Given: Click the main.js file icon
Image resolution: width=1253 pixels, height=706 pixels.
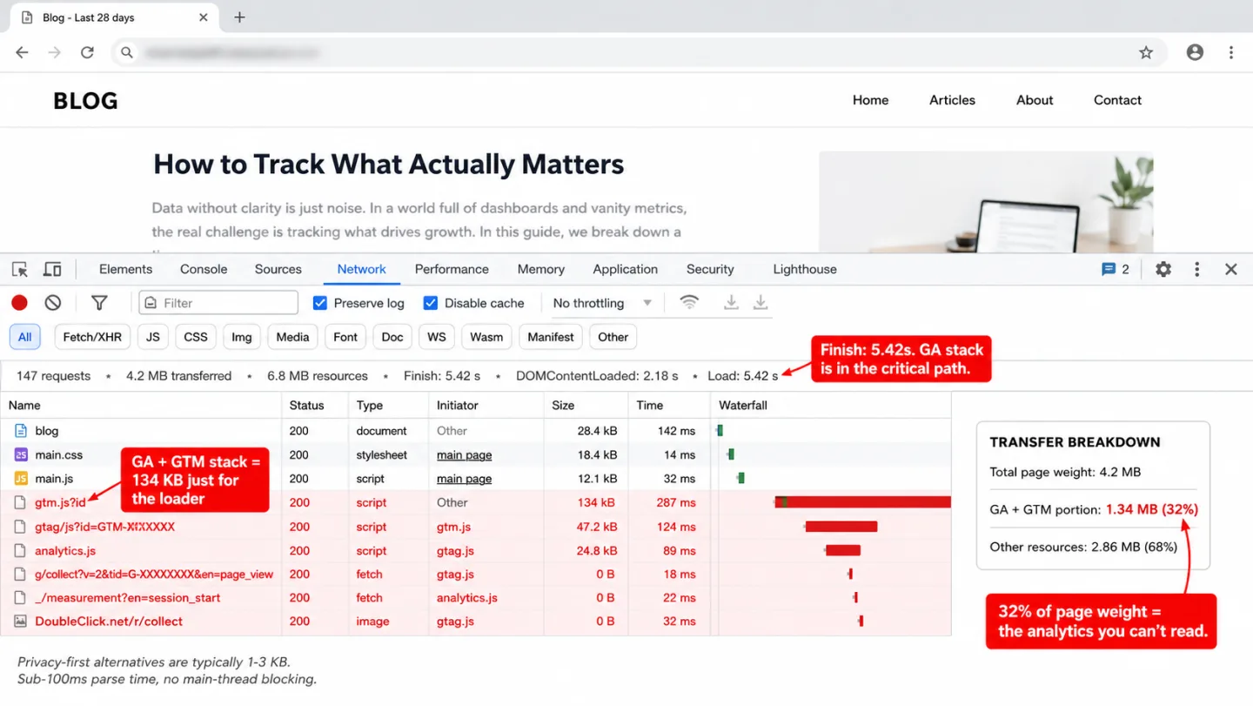Looking at the screenshot, I should coord(21,479).
